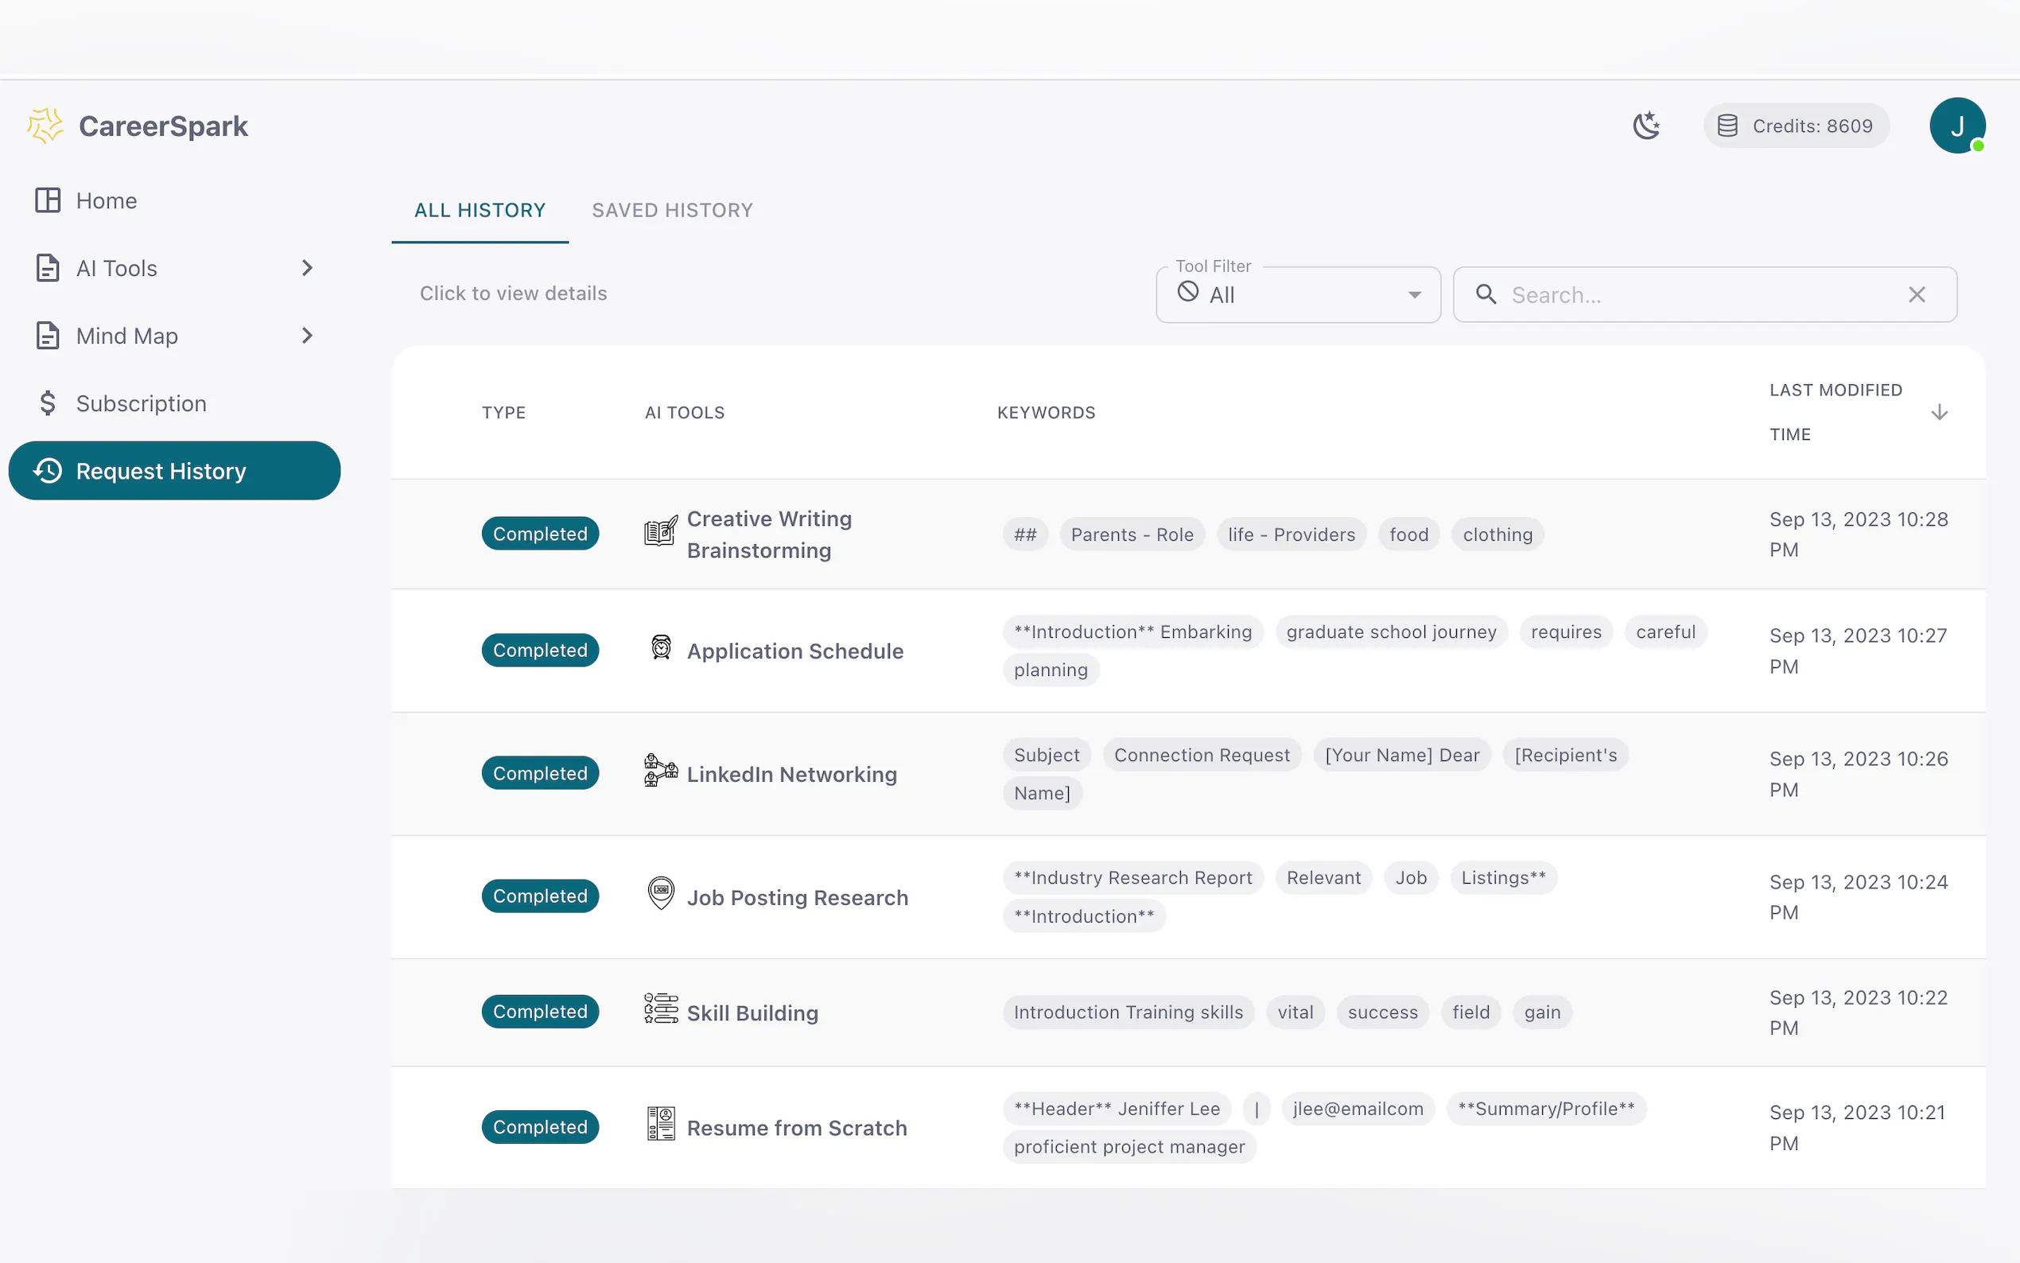Expand the AI Tools submenu chevron
The image size is (2020, 1263).
coord(307,268)
